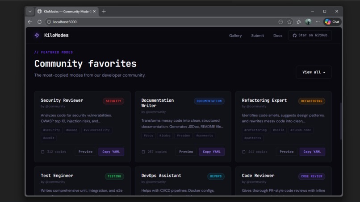Click Star on GitHub button
Viewport: 360px width, 202px height.
pyautogui.click(x=310, y=35)
